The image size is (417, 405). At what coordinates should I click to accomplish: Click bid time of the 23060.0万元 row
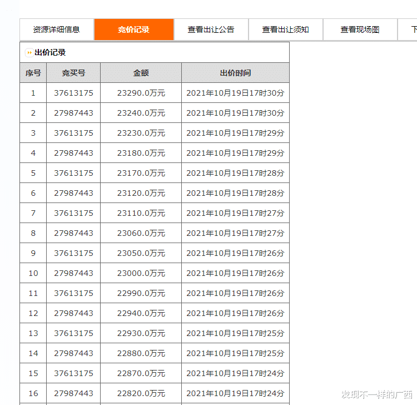point(235,233)
